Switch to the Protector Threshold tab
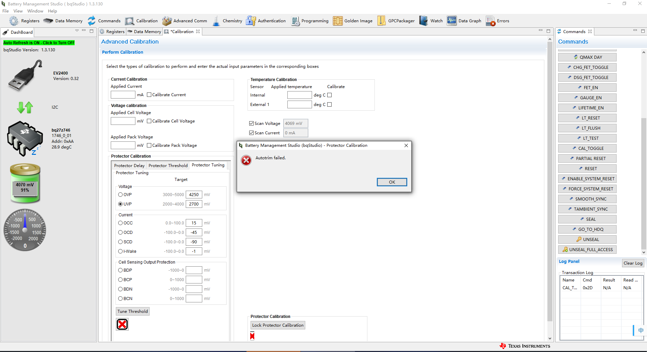The height and width of the screenshot is (352, 647). [x=168, y=165]
